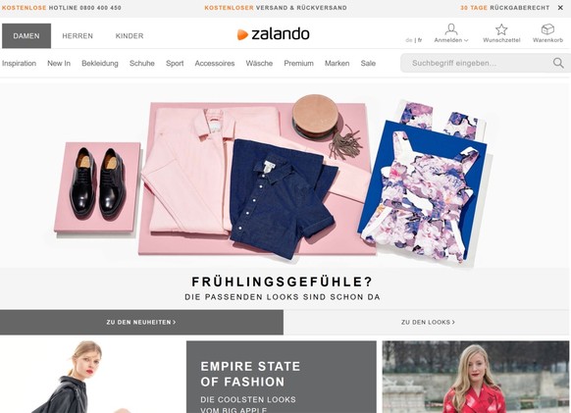571x413 pixels.
Task: Open the Sale menu
Action: [x=368, y=64]
